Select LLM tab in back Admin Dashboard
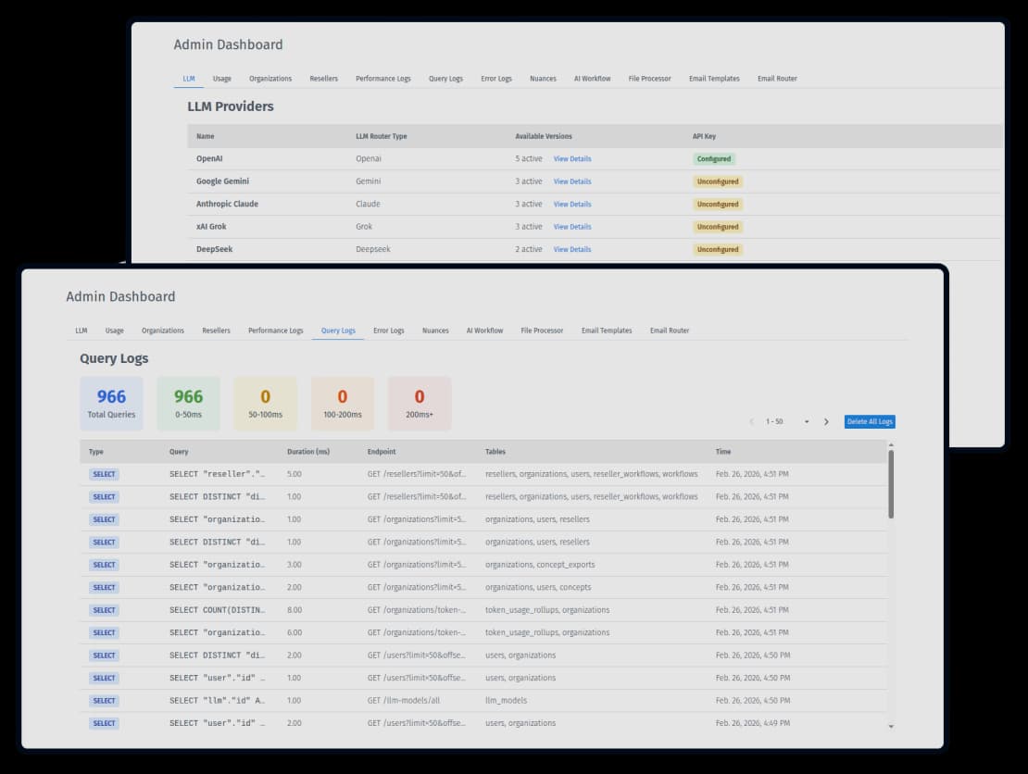 coord(189,79)
